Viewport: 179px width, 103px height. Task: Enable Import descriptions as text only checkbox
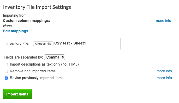[x=6, y=65]
